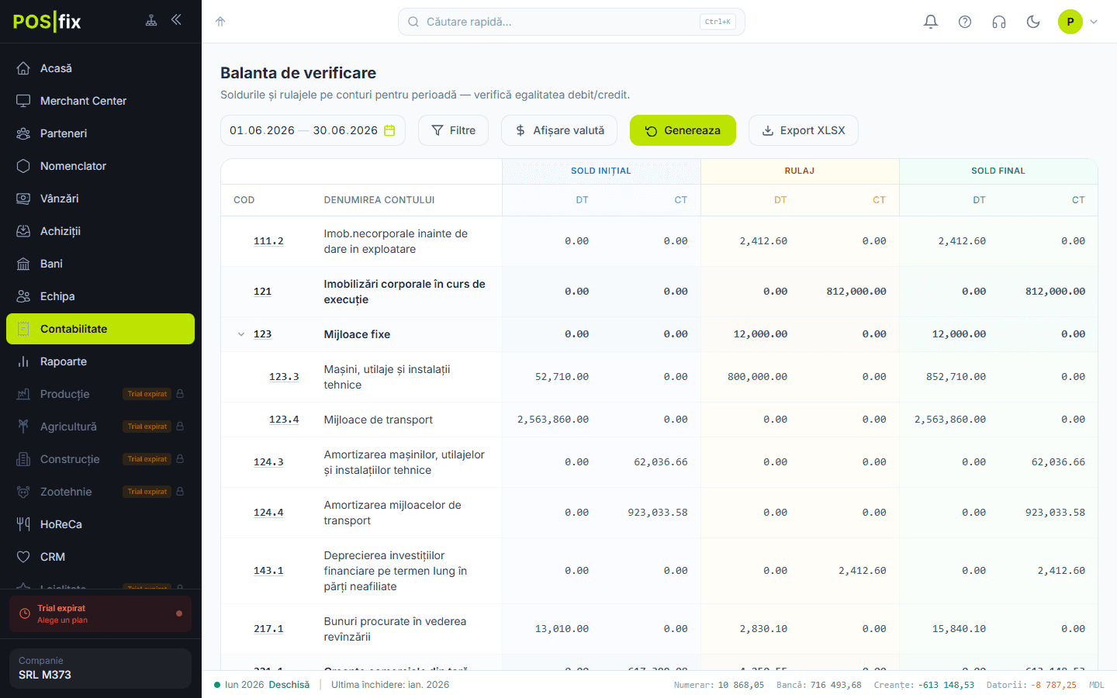Open the support headset icon

point(999,22)
